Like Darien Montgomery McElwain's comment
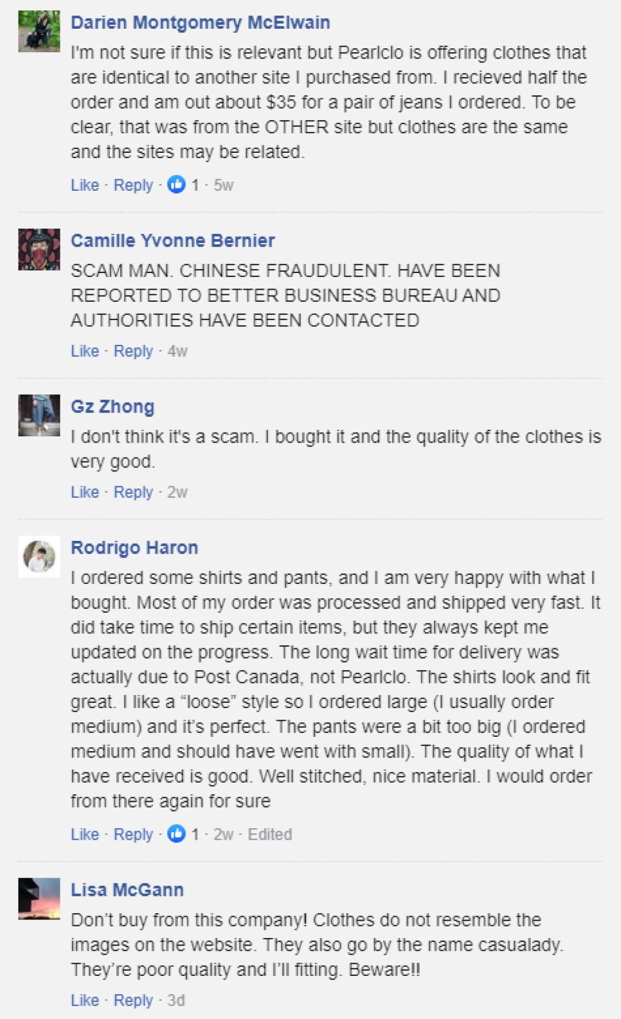The height and width of the screenshot is (1019, 621). (x=85, y=185)
